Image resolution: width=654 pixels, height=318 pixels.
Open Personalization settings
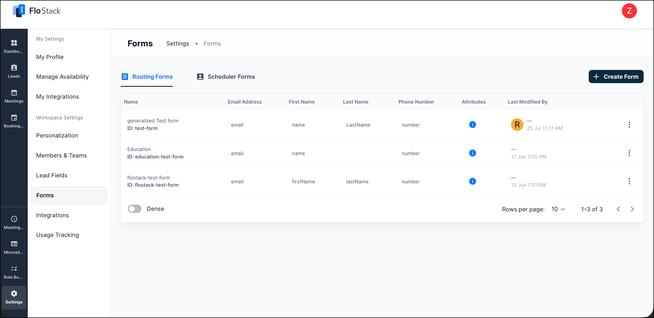pos(57,135)
